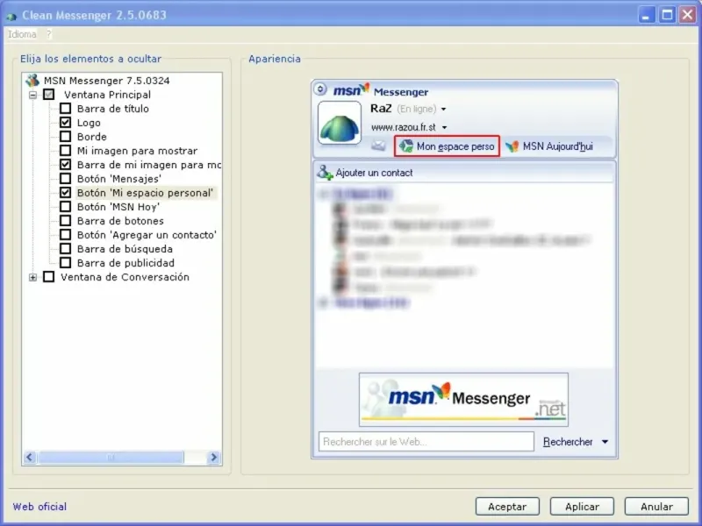702x526 pixels.
Task: Click the MSN butterfly icon beside MSN Aujourd'hui
Action: coord(512,146)
